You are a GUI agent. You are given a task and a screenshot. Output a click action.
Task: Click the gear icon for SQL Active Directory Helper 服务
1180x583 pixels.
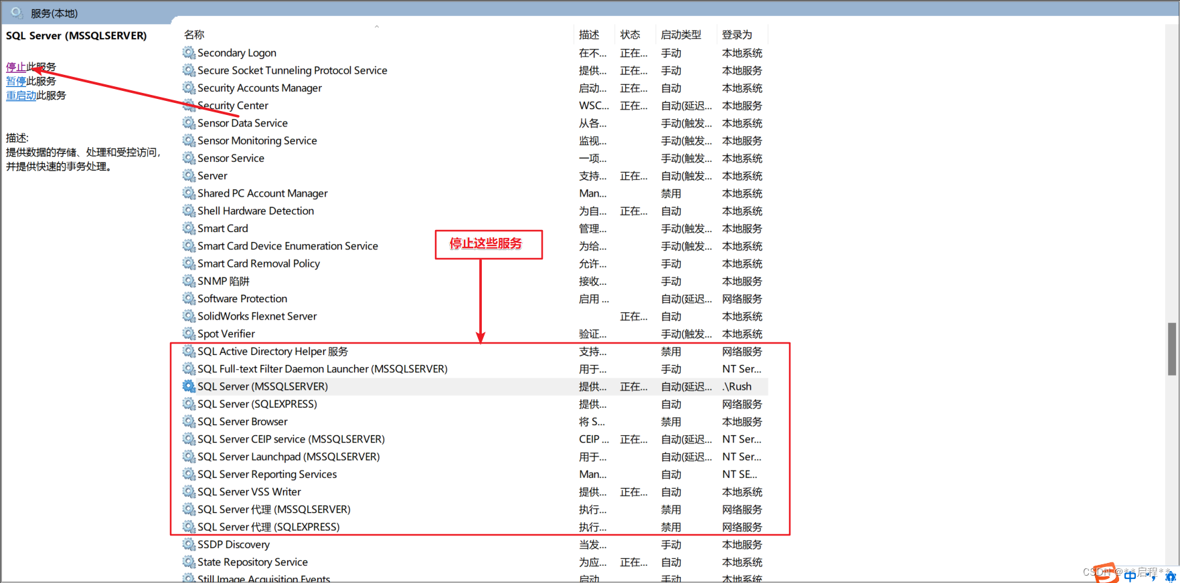(189, 351)
